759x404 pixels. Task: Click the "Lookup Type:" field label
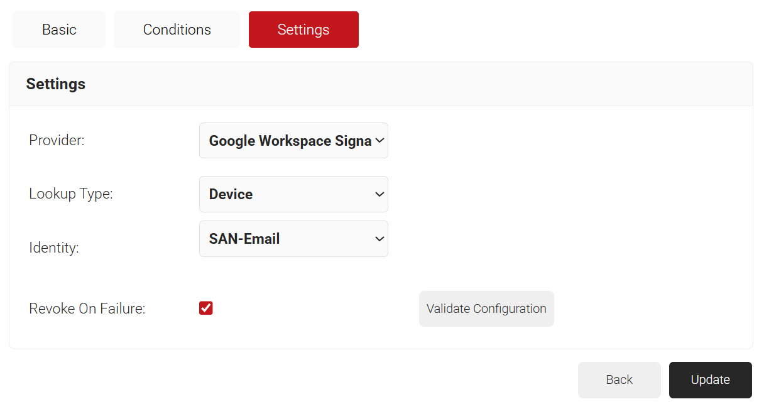(71, 194)
